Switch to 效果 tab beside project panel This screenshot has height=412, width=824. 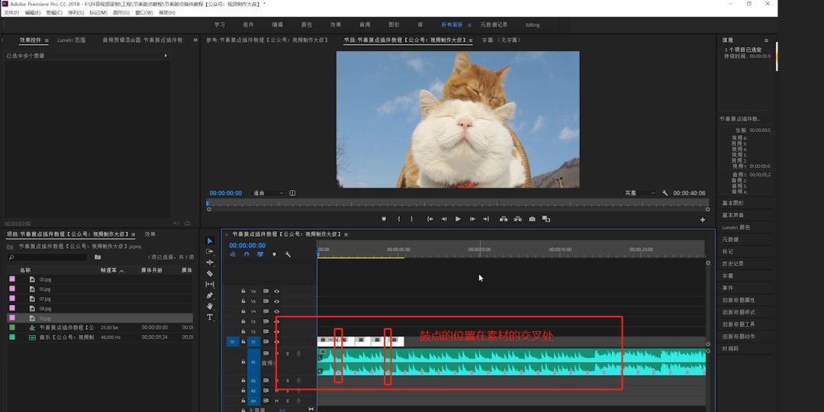pyautogui.click(x=150, y=234)
